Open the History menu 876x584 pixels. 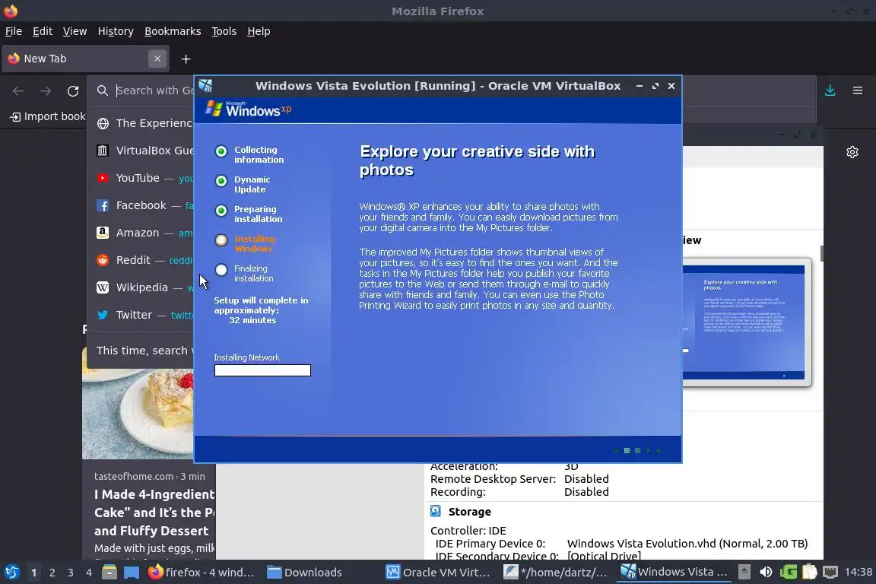pos(116,31)
